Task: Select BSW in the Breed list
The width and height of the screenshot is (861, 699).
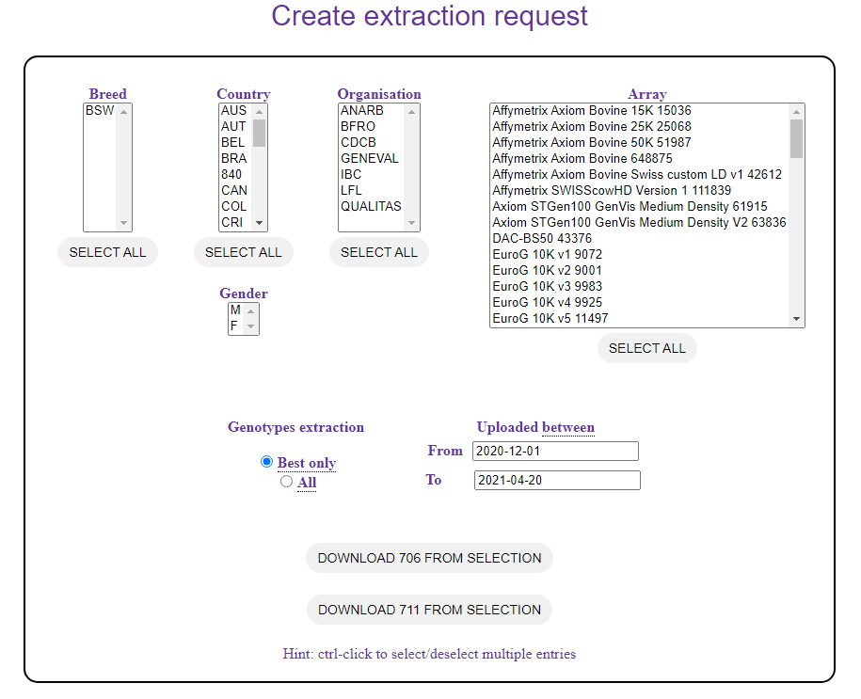Action: (x=100, y=111)
